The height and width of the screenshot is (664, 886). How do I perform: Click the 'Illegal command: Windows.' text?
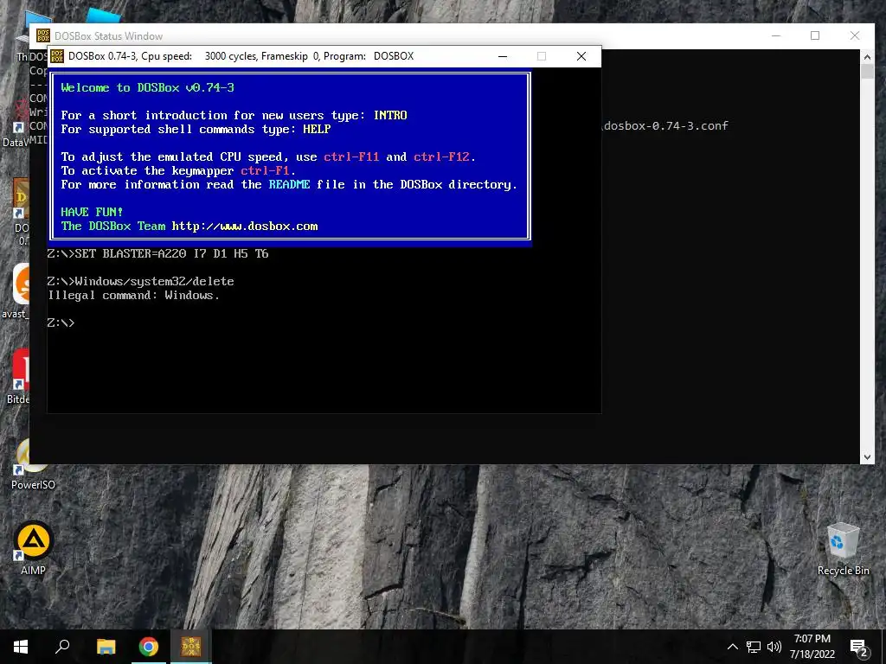133,296
